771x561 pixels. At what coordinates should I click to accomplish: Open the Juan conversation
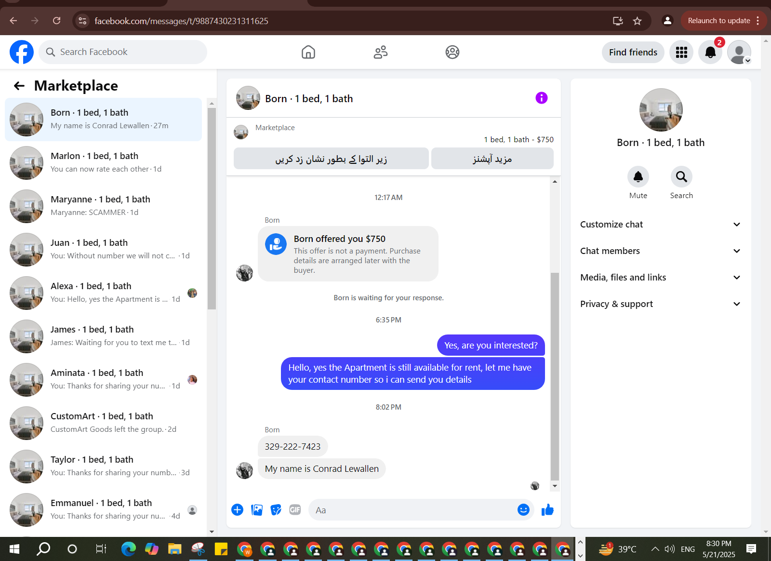coord(104,250)
